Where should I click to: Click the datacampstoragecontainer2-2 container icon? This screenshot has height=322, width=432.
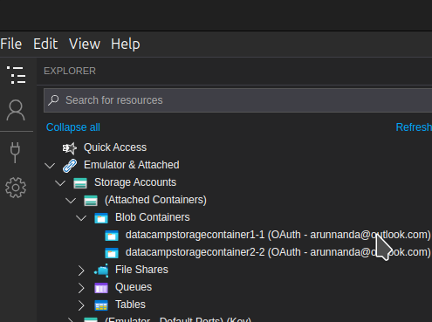click(x=112, y=253)
